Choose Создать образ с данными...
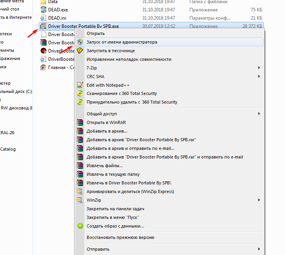Image resolution: width=285 pixels, height=255 pixels. (169, 226)
